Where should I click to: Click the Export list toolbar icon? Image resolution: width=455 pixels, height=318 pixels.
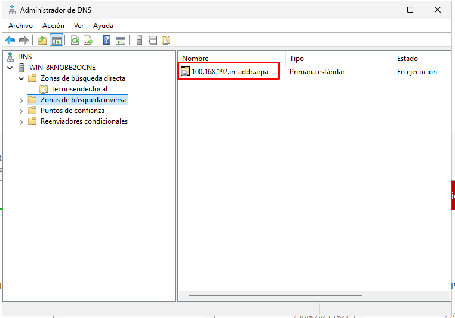(88, 40)
